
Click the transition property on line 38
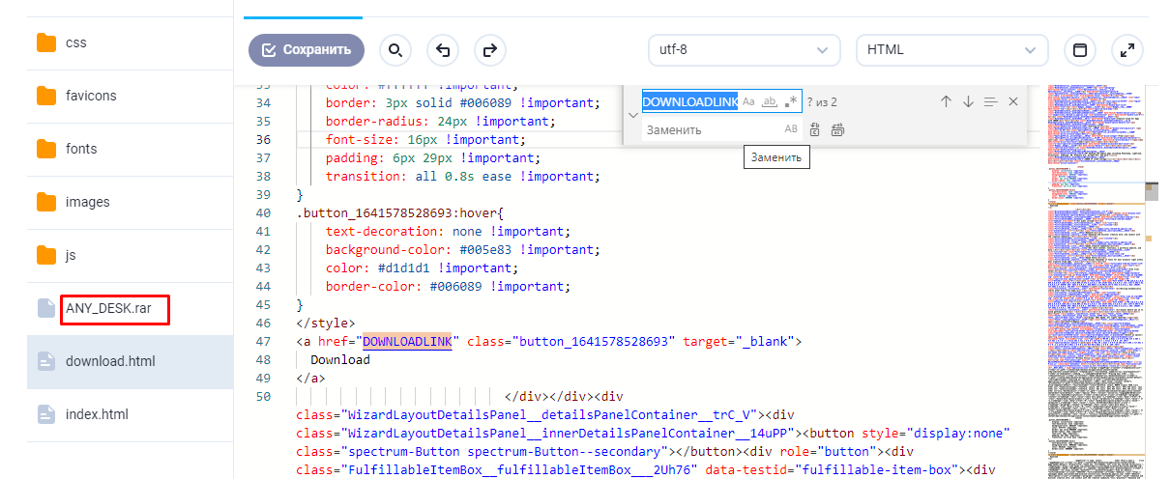pos(363,177)
